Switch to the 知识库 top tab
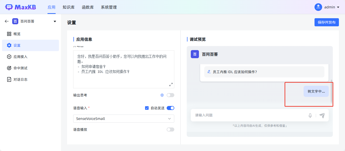Screen dimensions: 345x151 69,7
